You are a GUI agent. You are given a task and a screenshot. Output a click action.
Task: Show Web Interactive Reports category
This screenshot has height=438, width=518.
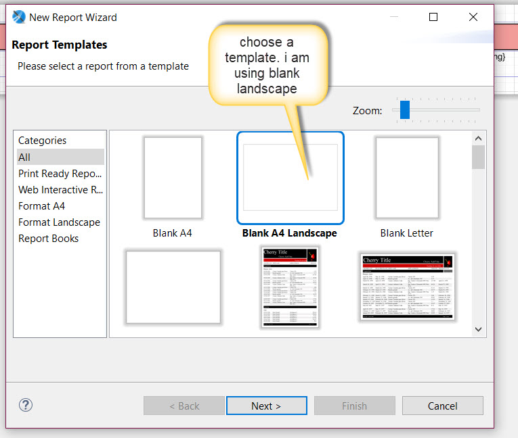60,190
